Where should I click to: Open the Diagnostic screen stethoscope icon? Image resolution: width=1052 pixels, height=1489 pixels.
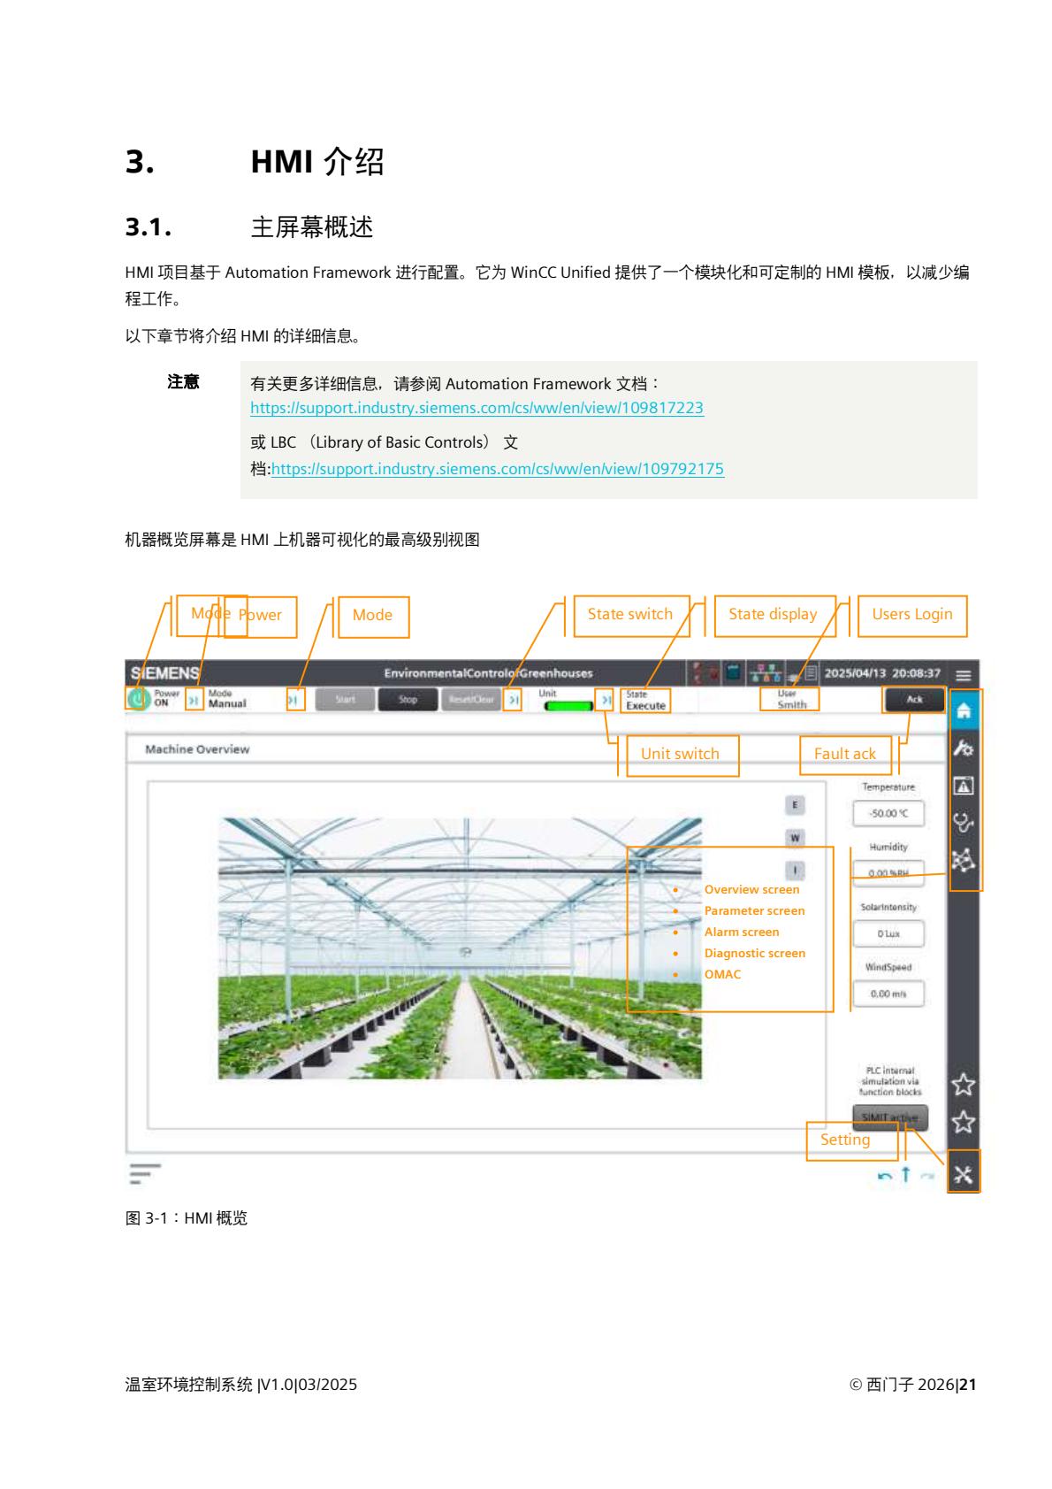[x=964, y=823]
